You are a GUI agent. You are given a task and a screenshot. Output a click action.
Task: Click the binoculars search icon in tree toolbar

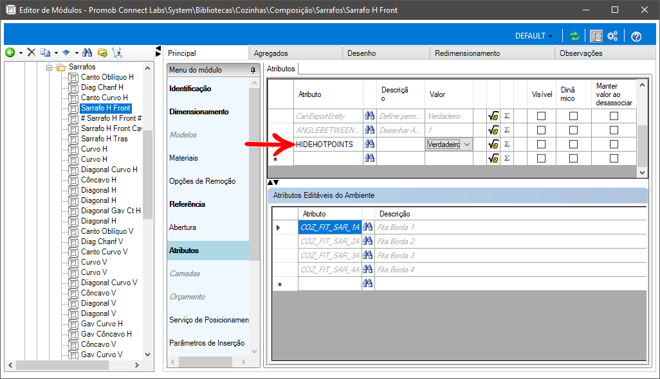(x=87, y=53)
